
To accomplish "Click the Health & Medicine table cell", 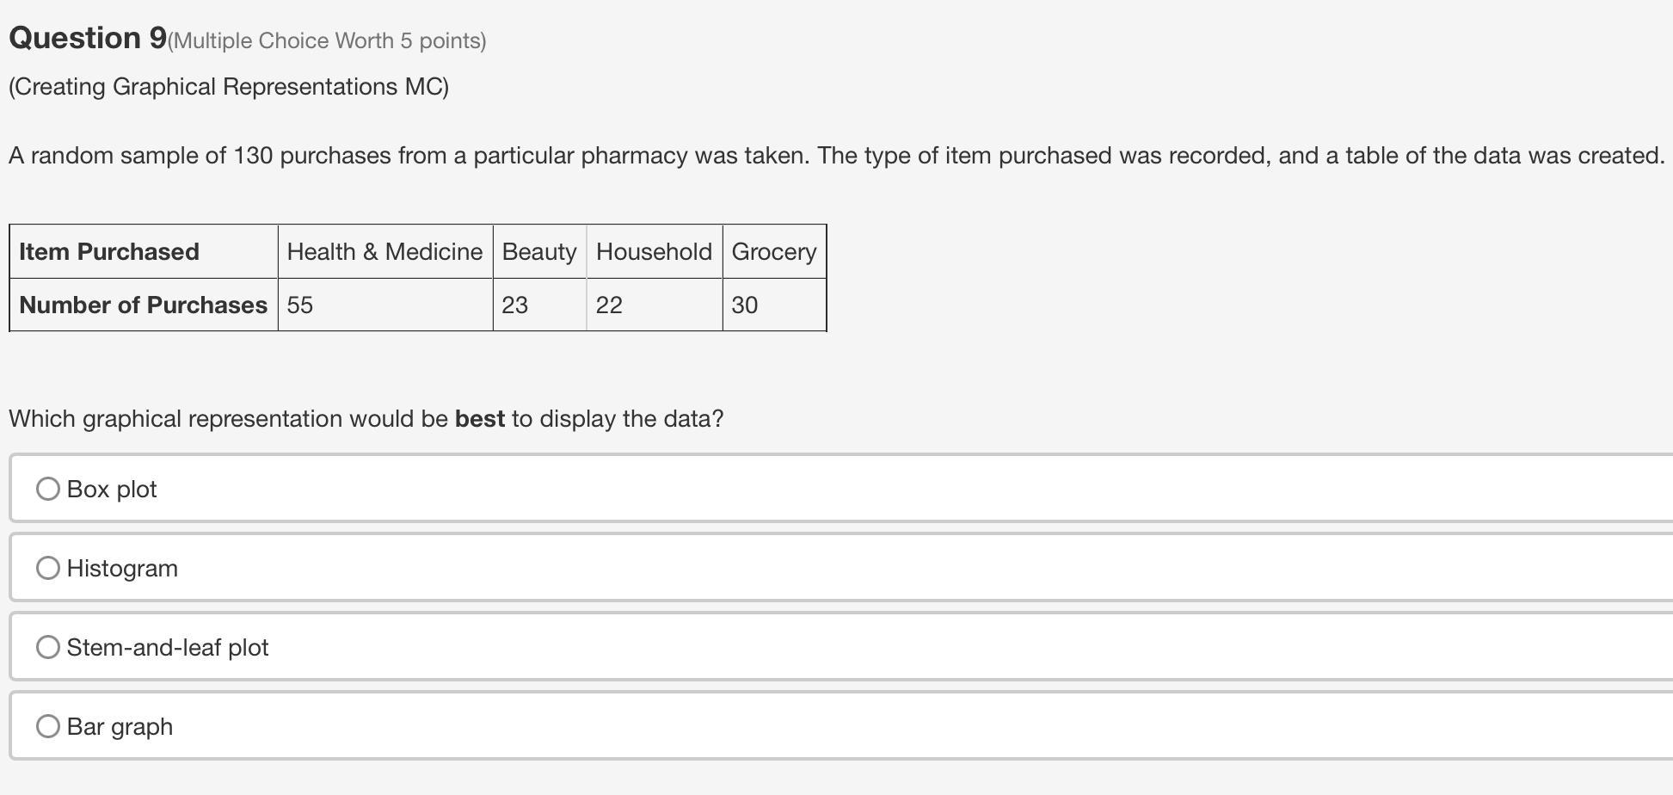I will coord(385,251).
